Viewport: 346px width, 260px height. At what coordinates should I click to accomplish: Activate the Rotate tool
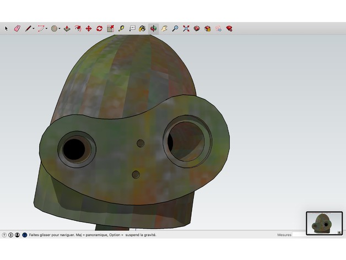[99, 29]
